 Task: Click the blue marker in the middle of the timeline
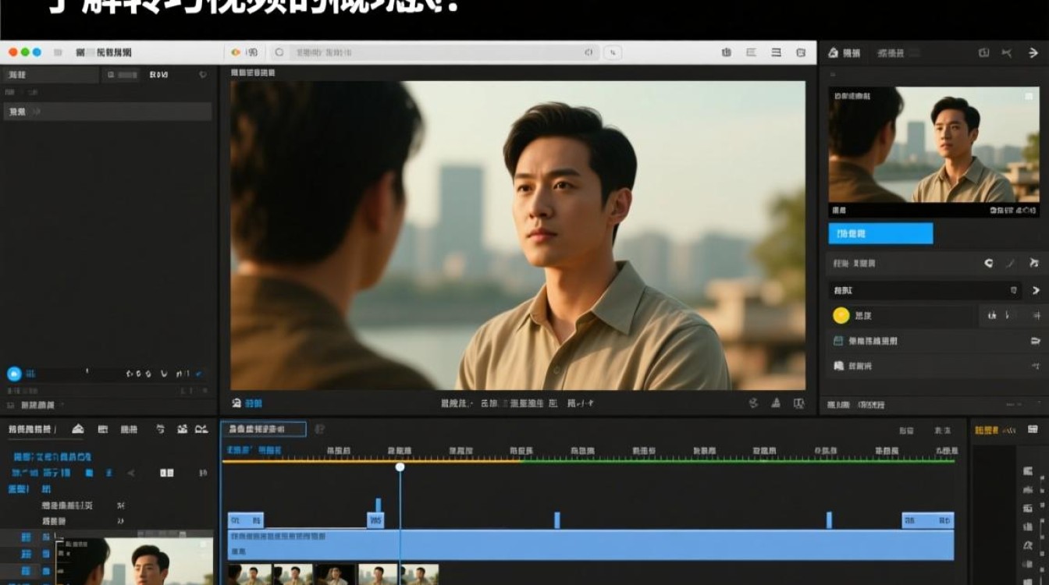tap(557, 519)
